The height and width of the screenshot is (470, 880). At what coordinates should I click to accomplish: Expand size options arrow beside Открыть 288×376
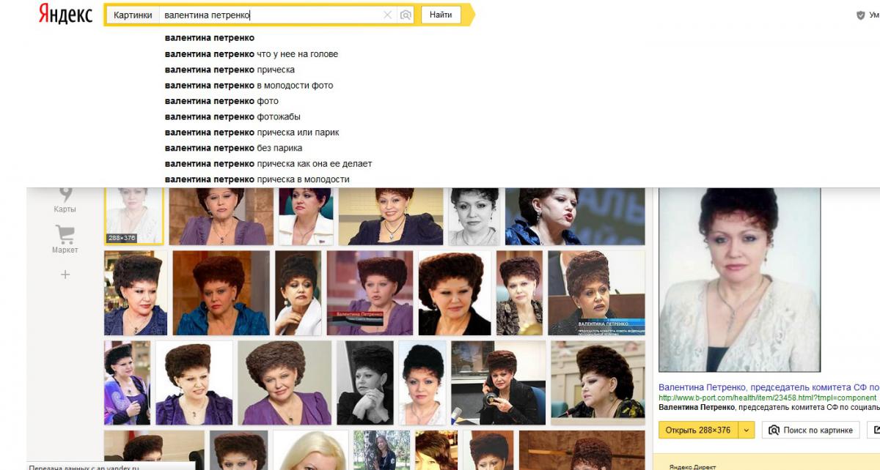(x=747, y=430)
